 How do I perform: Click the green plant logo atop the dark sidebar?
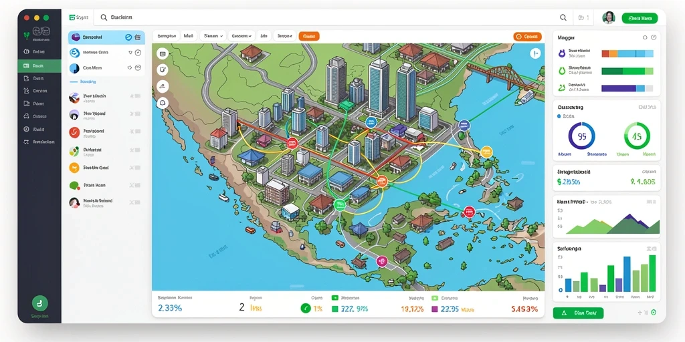pos(27,35)
